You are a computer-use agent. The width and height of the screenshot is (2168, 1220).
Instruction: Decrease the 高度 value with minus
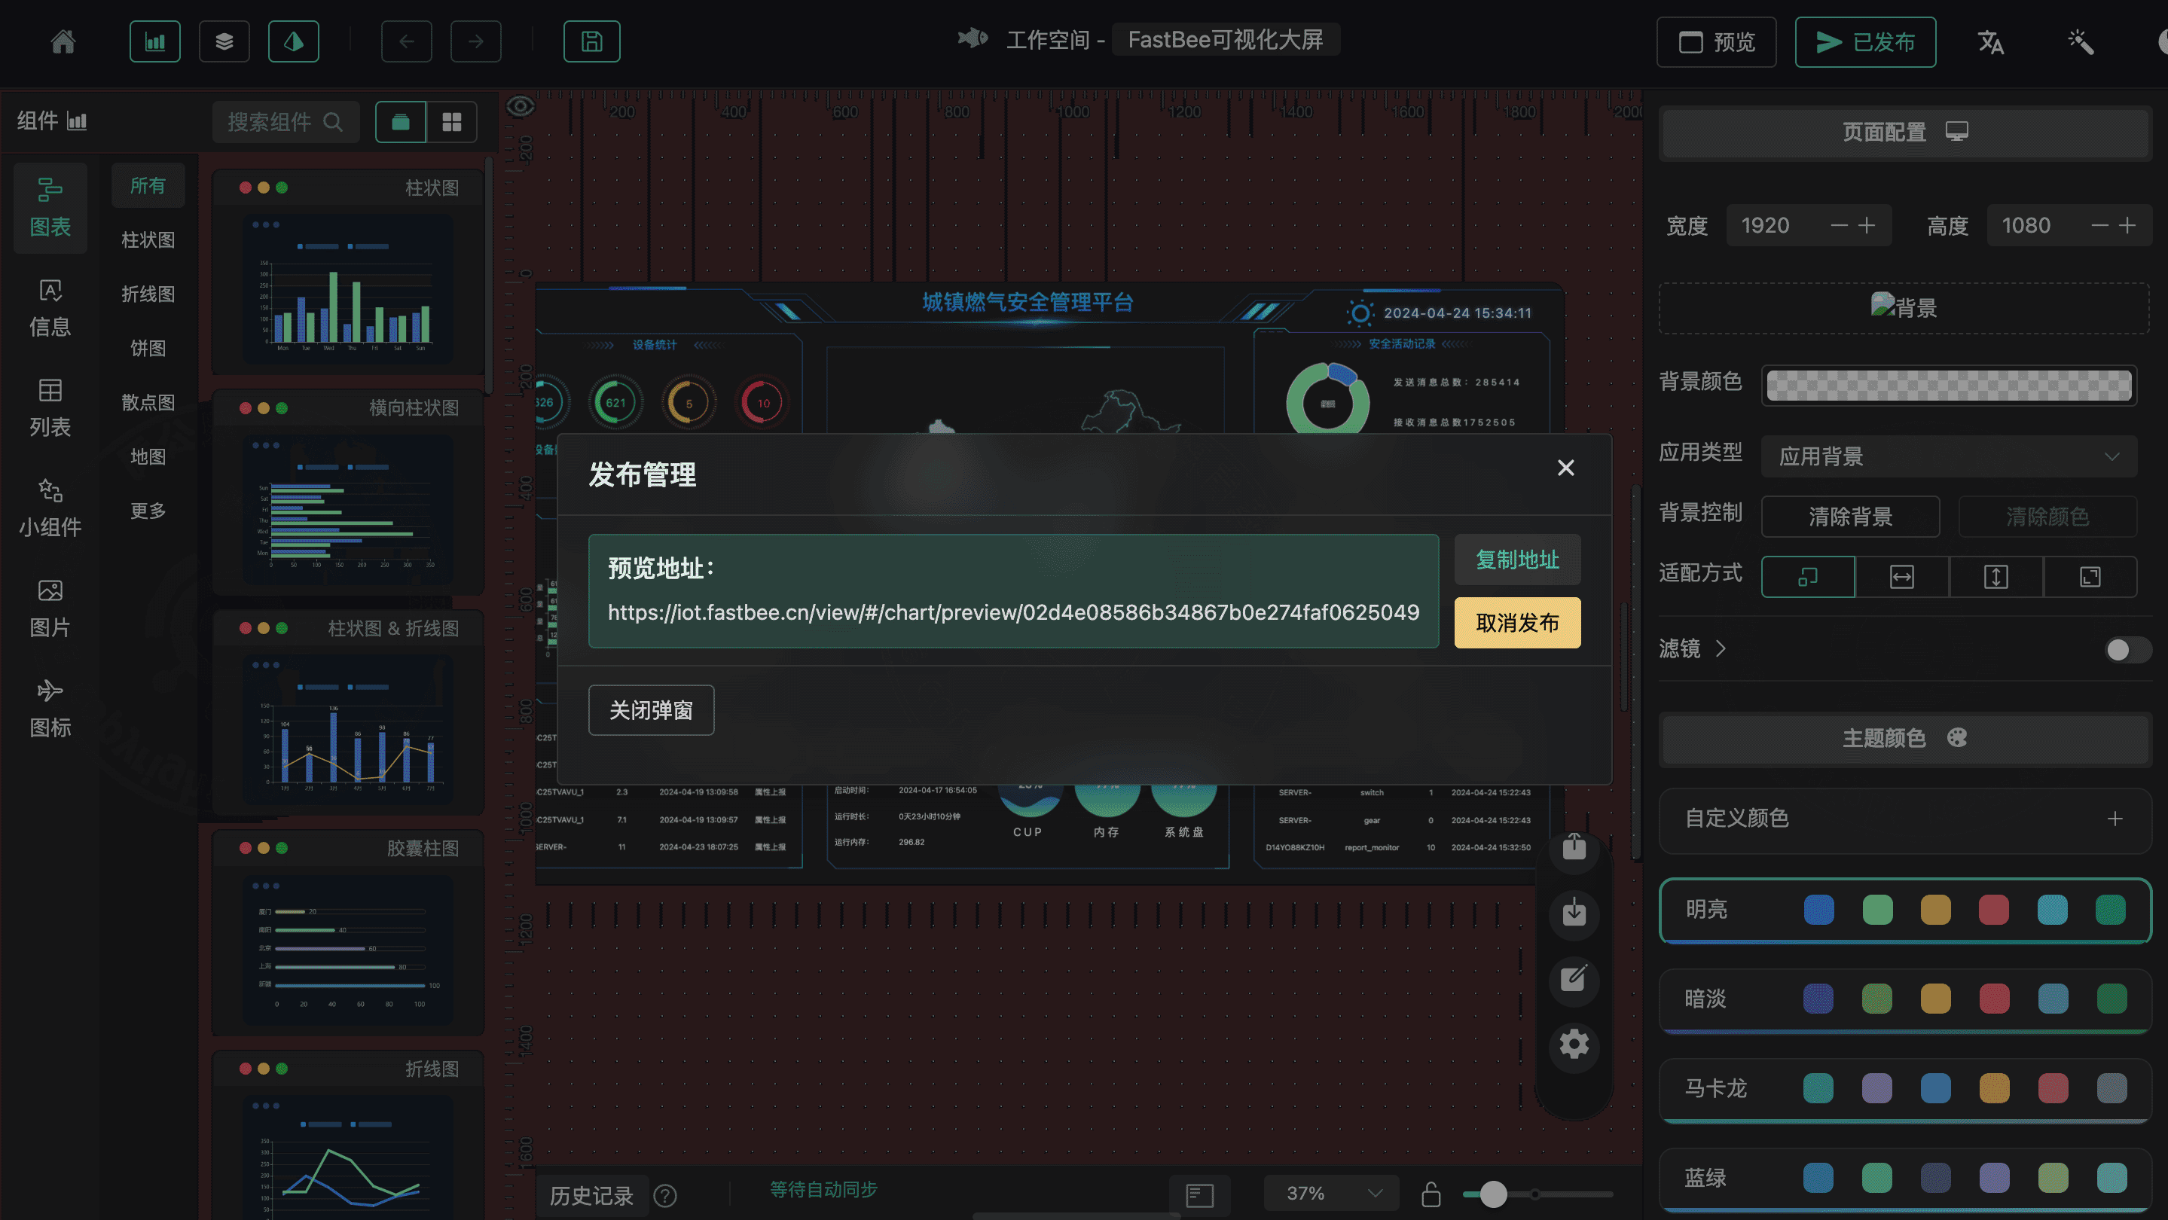pyautogui.click(x=2100, y=225)
